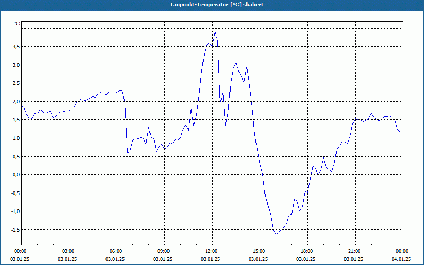Click the curve's highest peak near 12:00

pyautogui.click(x=215, y=32)
